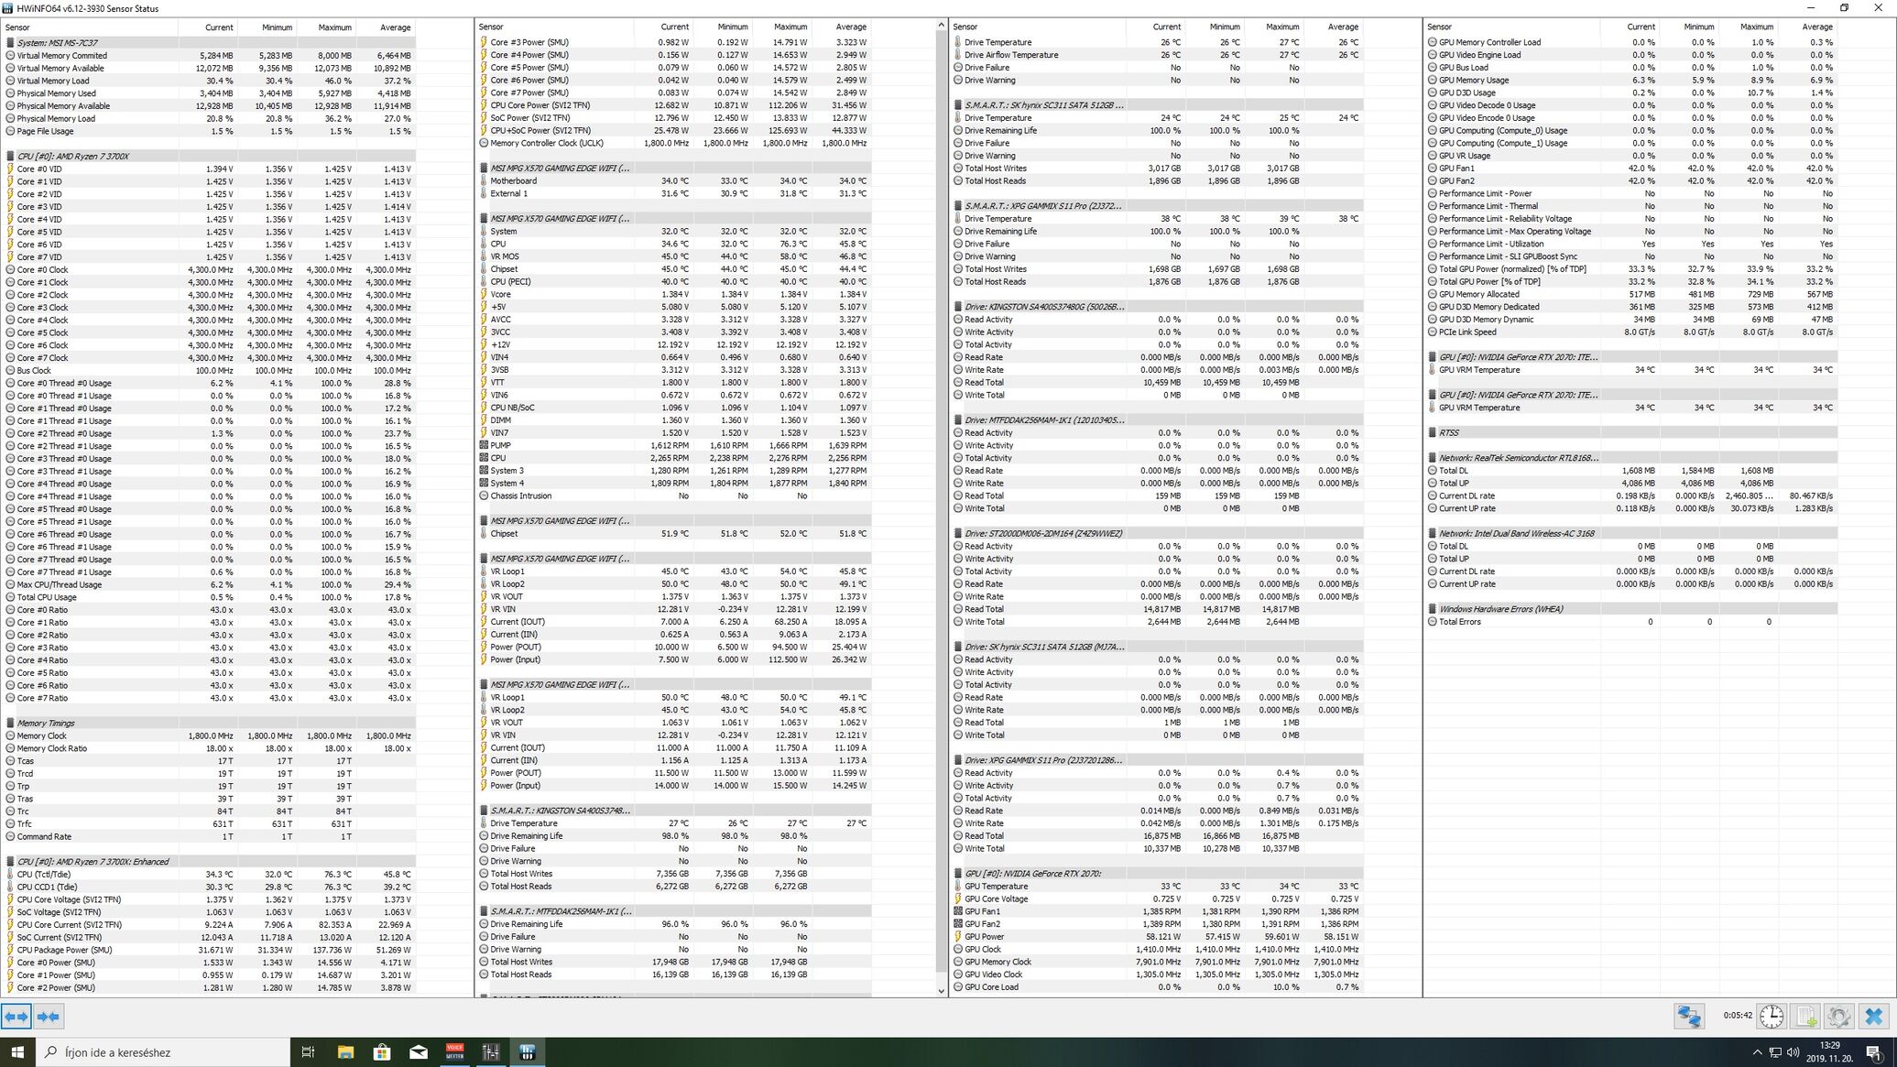
Task: Open the notification center icon
Action: 1874,1052
